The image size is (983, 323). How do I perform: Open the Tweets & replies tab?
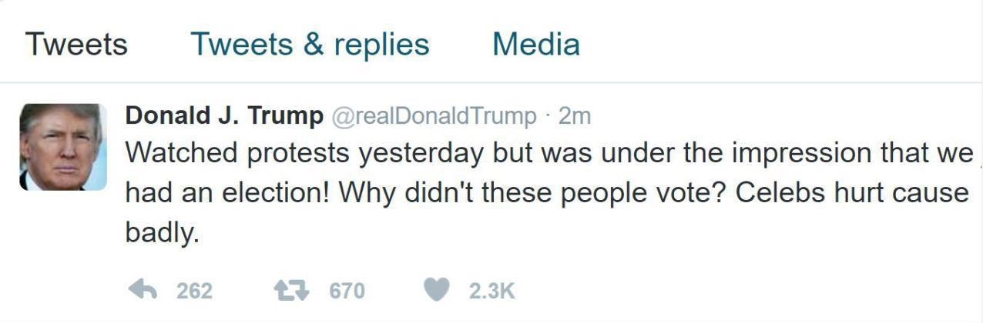(x=310, y=44)
